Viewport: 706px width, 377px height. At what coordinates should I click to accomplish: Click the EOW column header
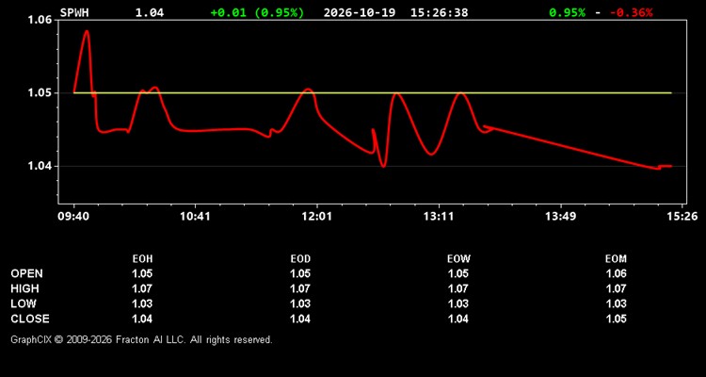(458, 259)
